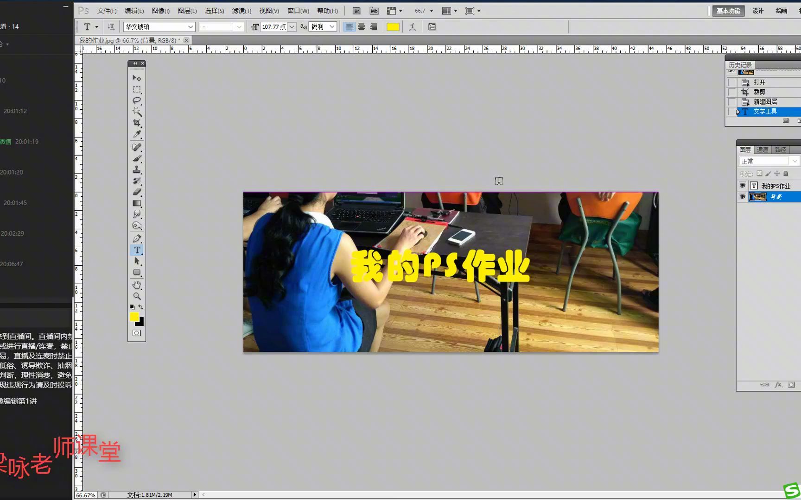Viewport: 801px width, 500px height.
Task: Toggle lock transparent pixels
Action: [759, 174]
